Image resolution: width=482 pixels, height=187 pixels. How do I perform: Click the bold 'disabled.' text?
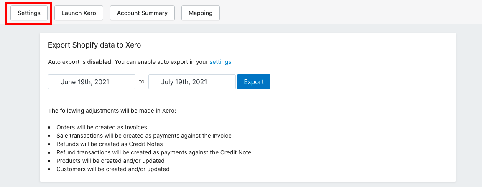coord(100,62)
